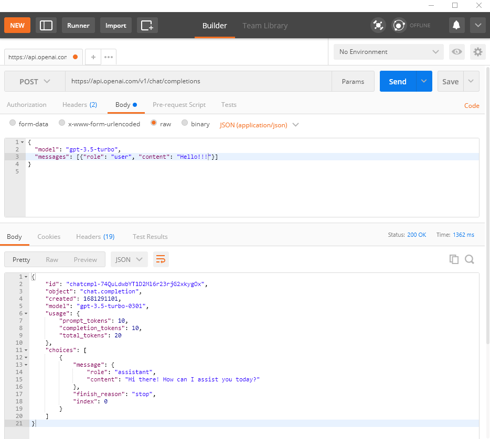The image size is (490, 439).
Task: Click the NEW button
Action: (17, 25)
